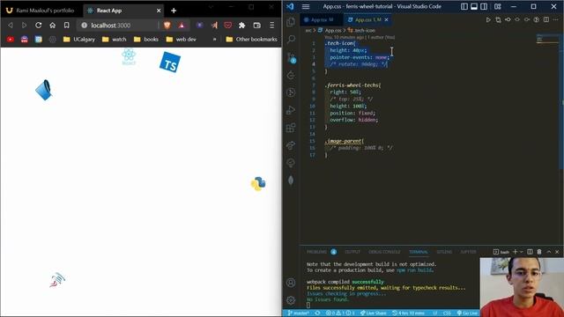Close the React App browser tab
The width and height of the screenshot is (564, 317).
[159, 11]
